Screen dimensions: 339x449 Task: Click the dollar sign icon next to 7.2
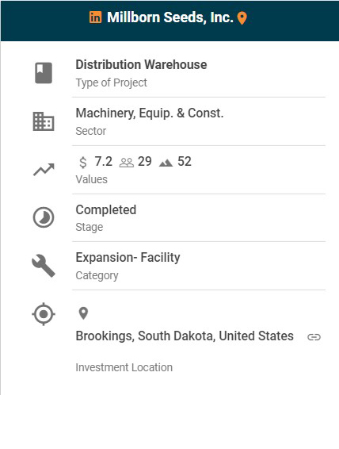[x=83, y=163]
